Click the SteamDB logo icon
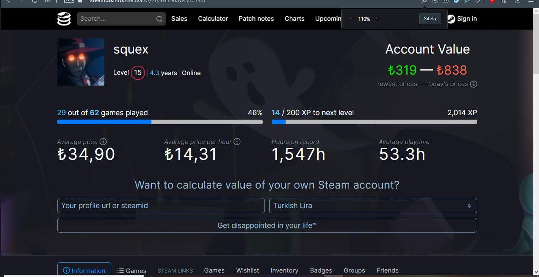The height and width of the screenshot is (277, 539). pyautogui.click(x=64, y=19)
